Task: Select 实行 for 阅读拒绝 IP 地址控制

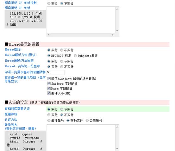Action: [x=49, y=3]
